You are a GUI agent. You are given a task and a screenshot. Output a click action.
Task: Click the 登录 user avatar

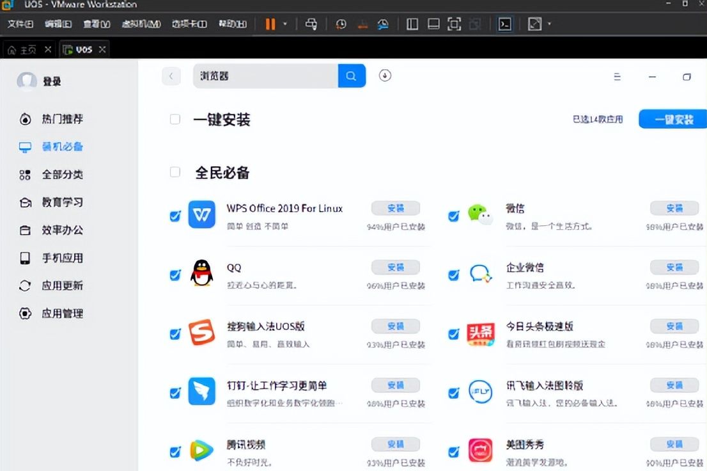27,81
